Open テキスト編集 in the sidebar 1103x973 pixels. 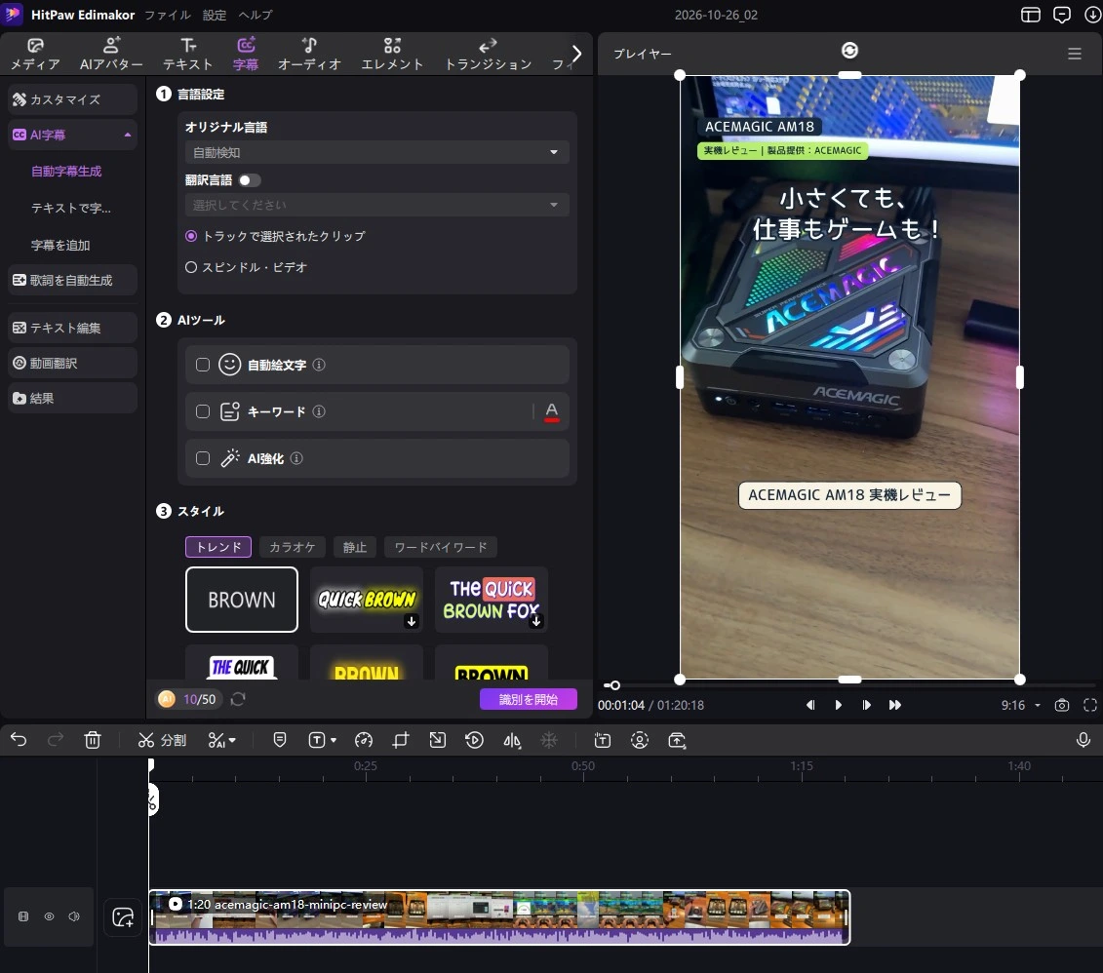pyautogui.click(x=72, y=328)
